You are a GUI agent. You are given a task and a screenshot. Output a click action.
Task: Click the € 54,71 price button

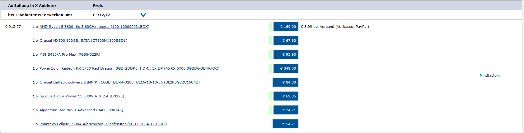click(x=285, y=124)
